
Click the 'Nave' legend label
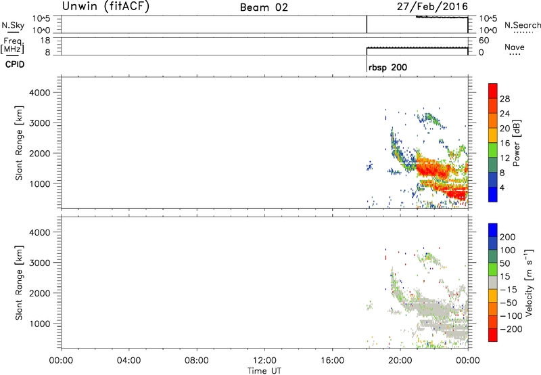pos(514,47)
